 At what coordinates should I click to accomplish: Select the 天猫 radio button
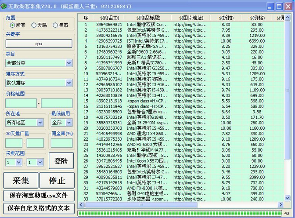(34, 25)
